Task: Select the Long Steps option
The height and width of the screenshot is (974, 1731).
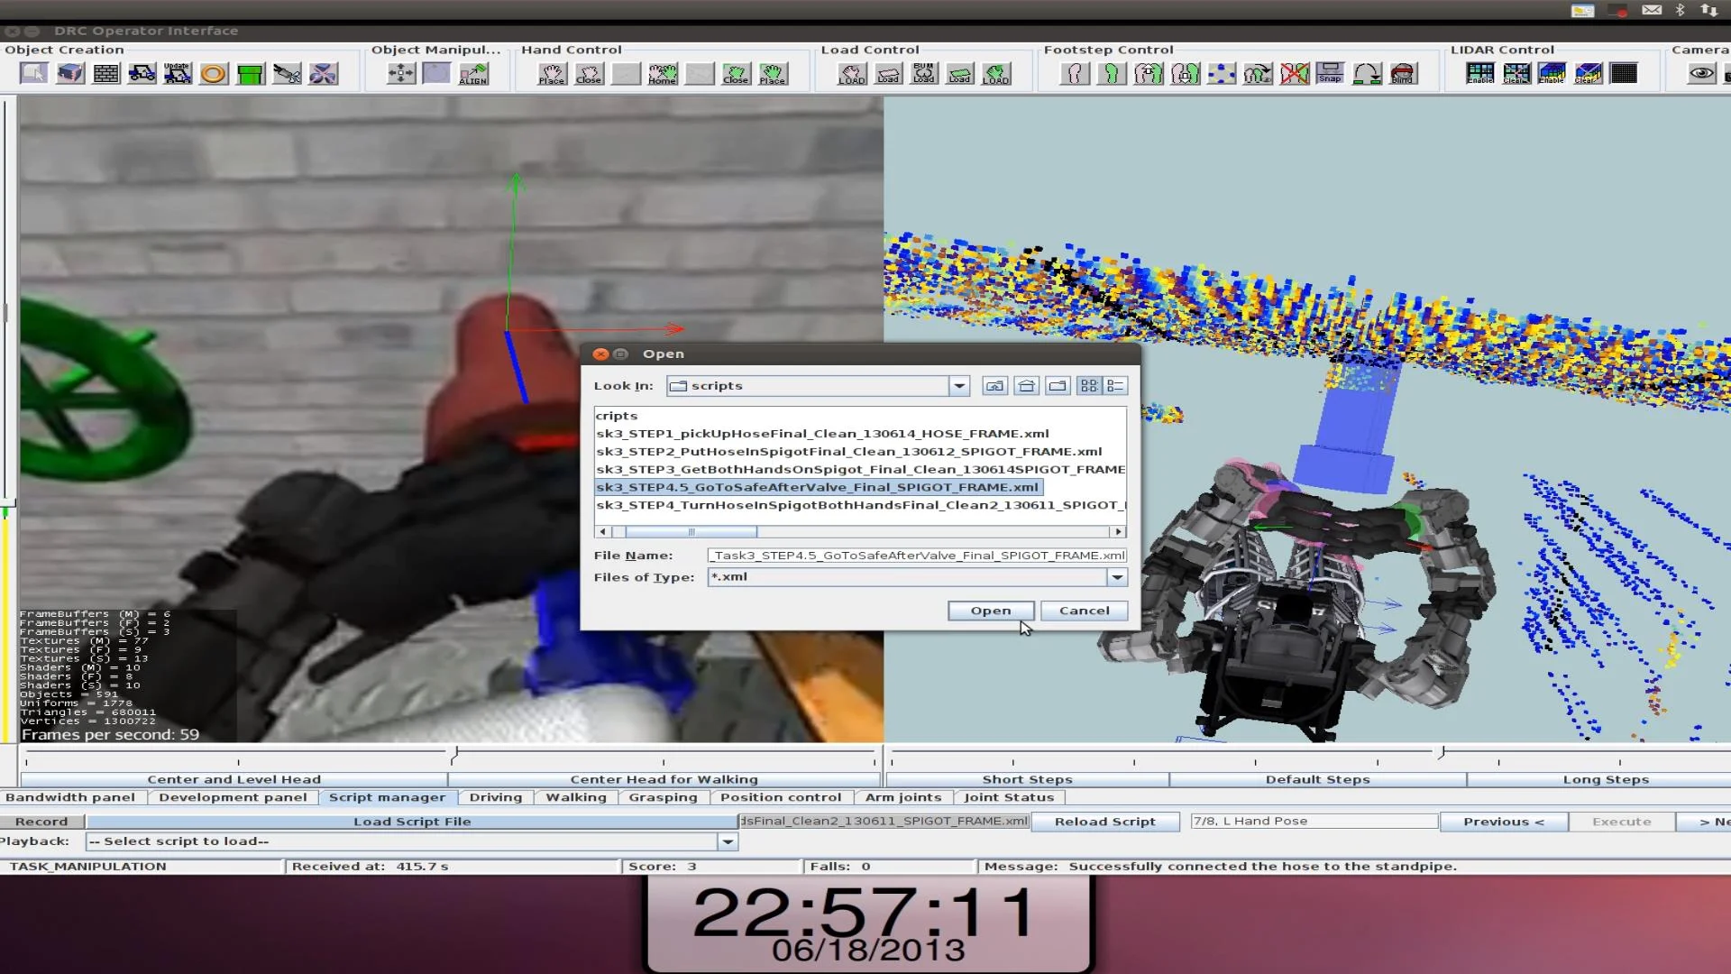Action: click(1606, 779)
